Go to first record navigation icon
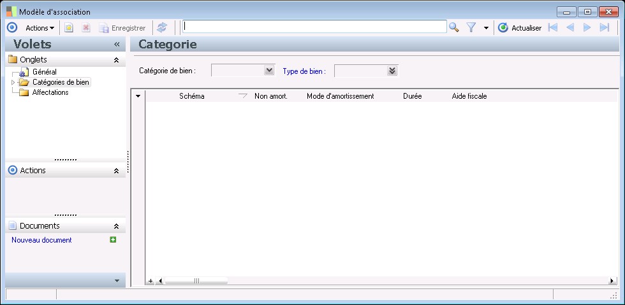This screenshot has height=305, width=625. [x=553, y=27]
